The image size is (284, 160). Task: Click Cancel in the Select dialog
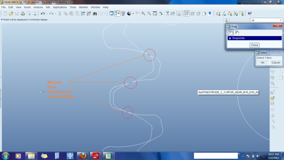pos(276,63)
